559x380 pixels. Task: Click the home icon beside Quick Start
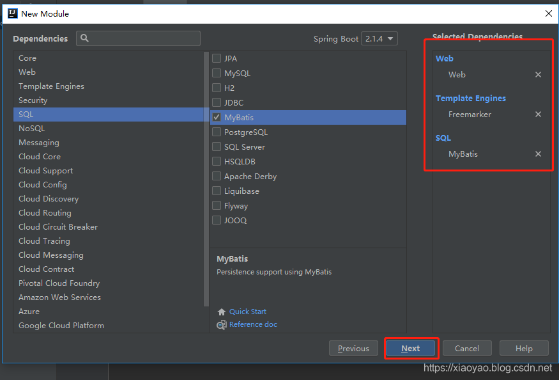[222, 312]
